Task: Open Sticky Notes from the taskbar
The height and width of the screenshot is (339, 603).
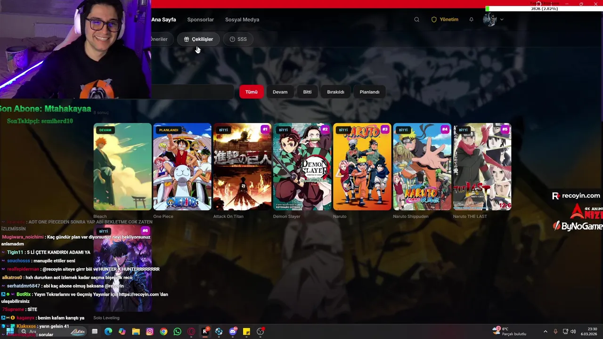Action: (246, 331)
